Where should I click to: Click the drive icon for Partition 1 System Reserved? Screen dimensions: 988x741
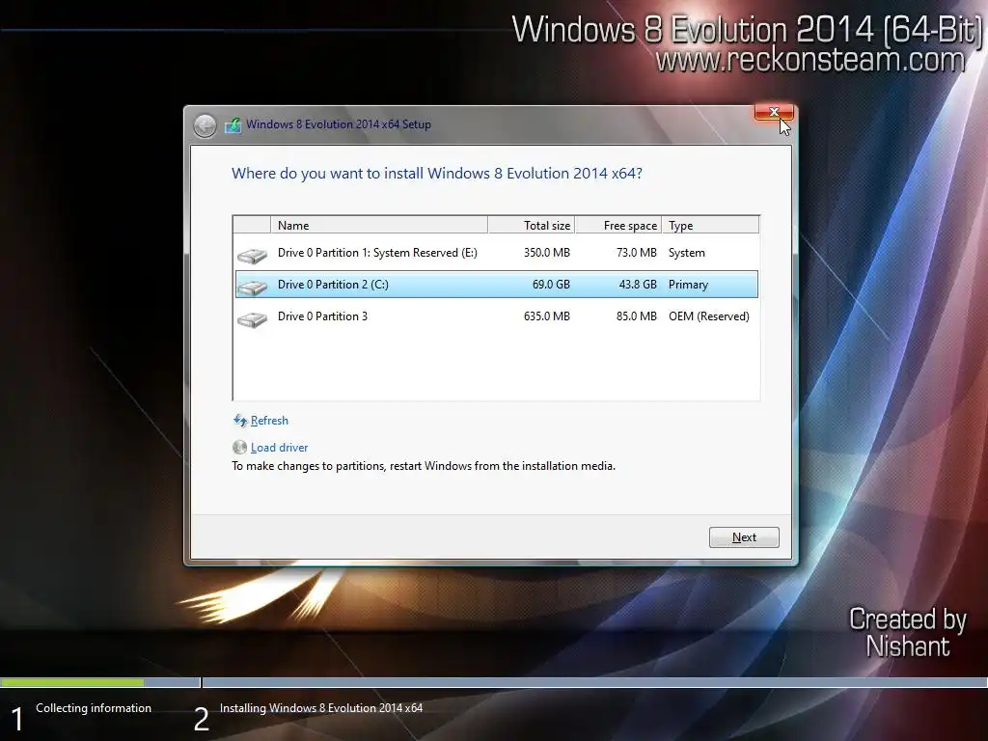pos(252,255)
